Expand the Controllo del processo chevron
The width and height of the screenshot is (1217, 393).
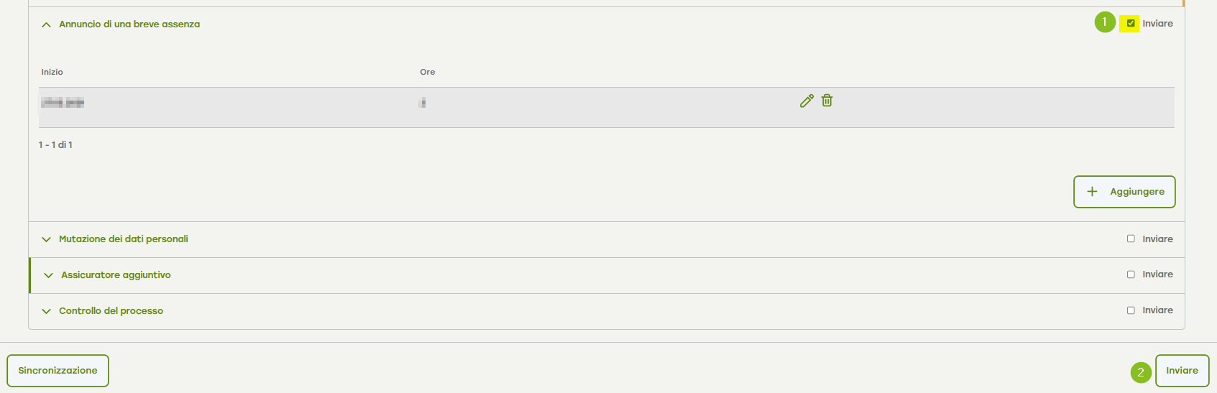(x=46, y=311)
